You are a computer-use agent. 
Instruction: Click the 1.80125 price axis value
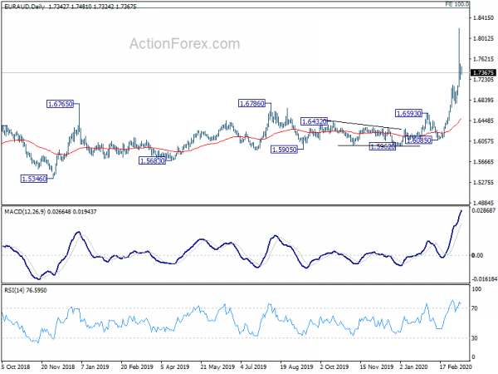483,38
